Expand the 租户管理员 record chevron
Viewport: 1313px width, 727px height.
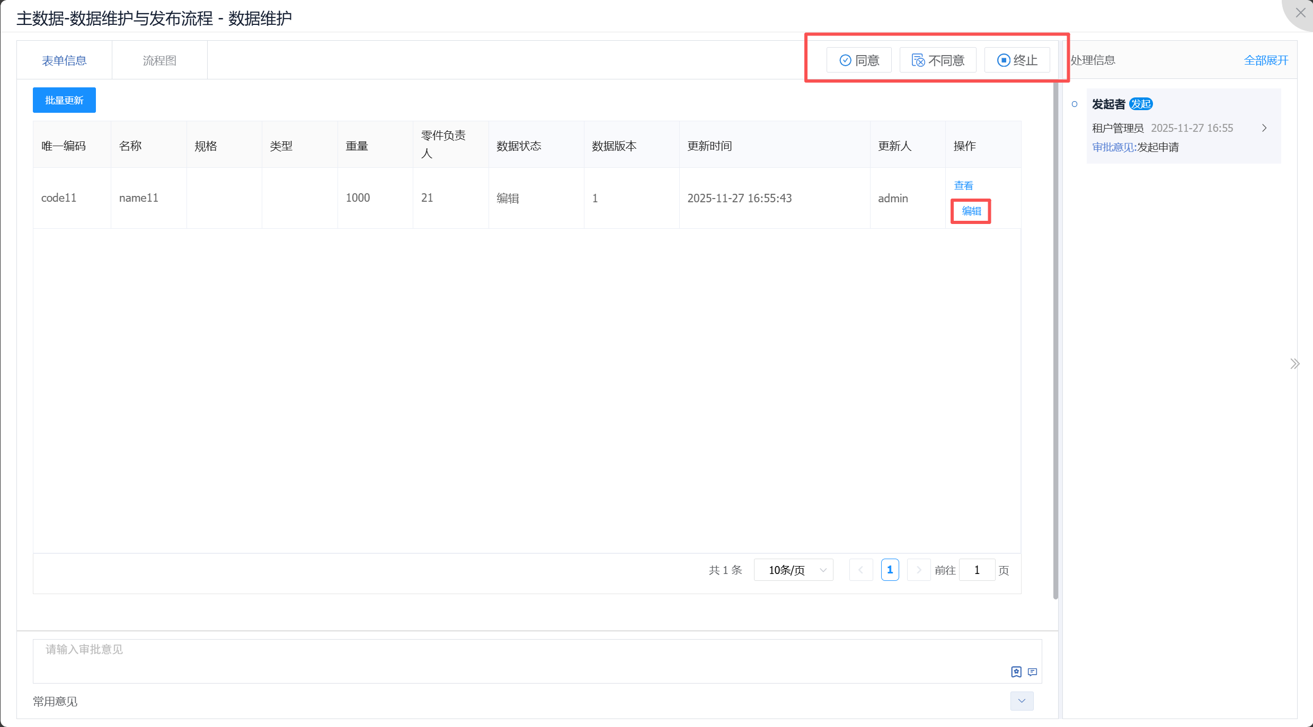1264,128
